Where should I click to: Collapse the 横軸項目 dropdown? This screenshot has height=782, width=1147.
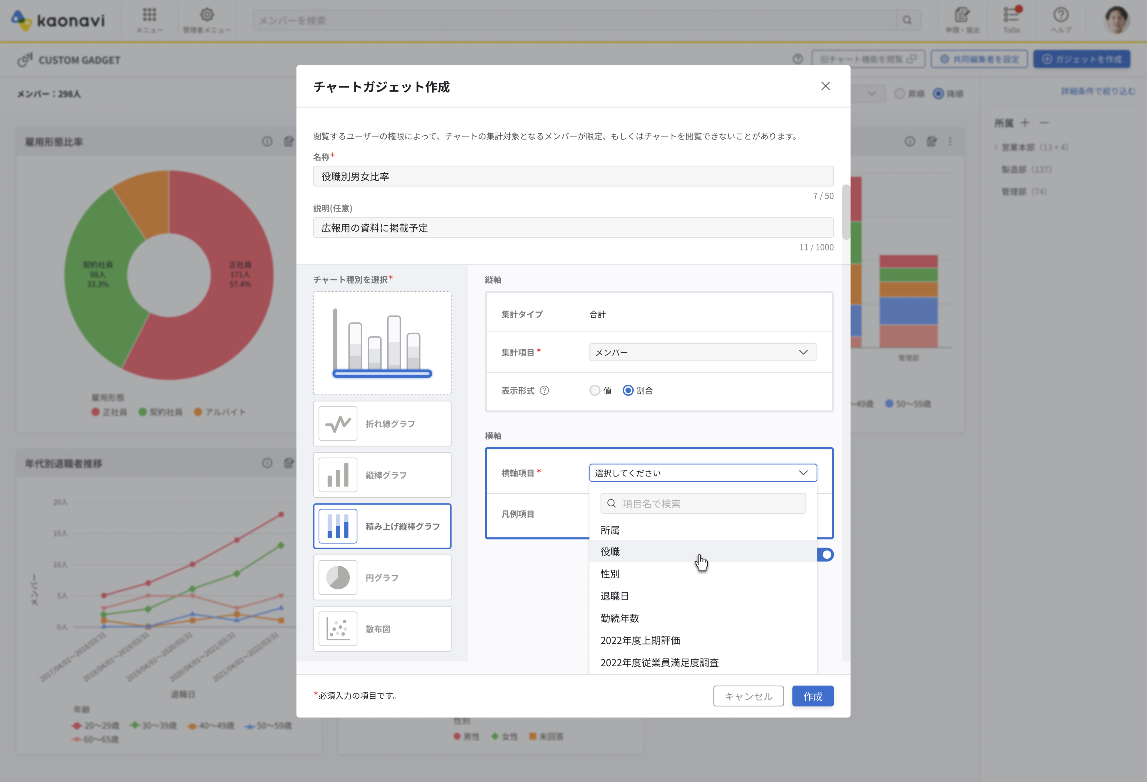click(702, 473)
